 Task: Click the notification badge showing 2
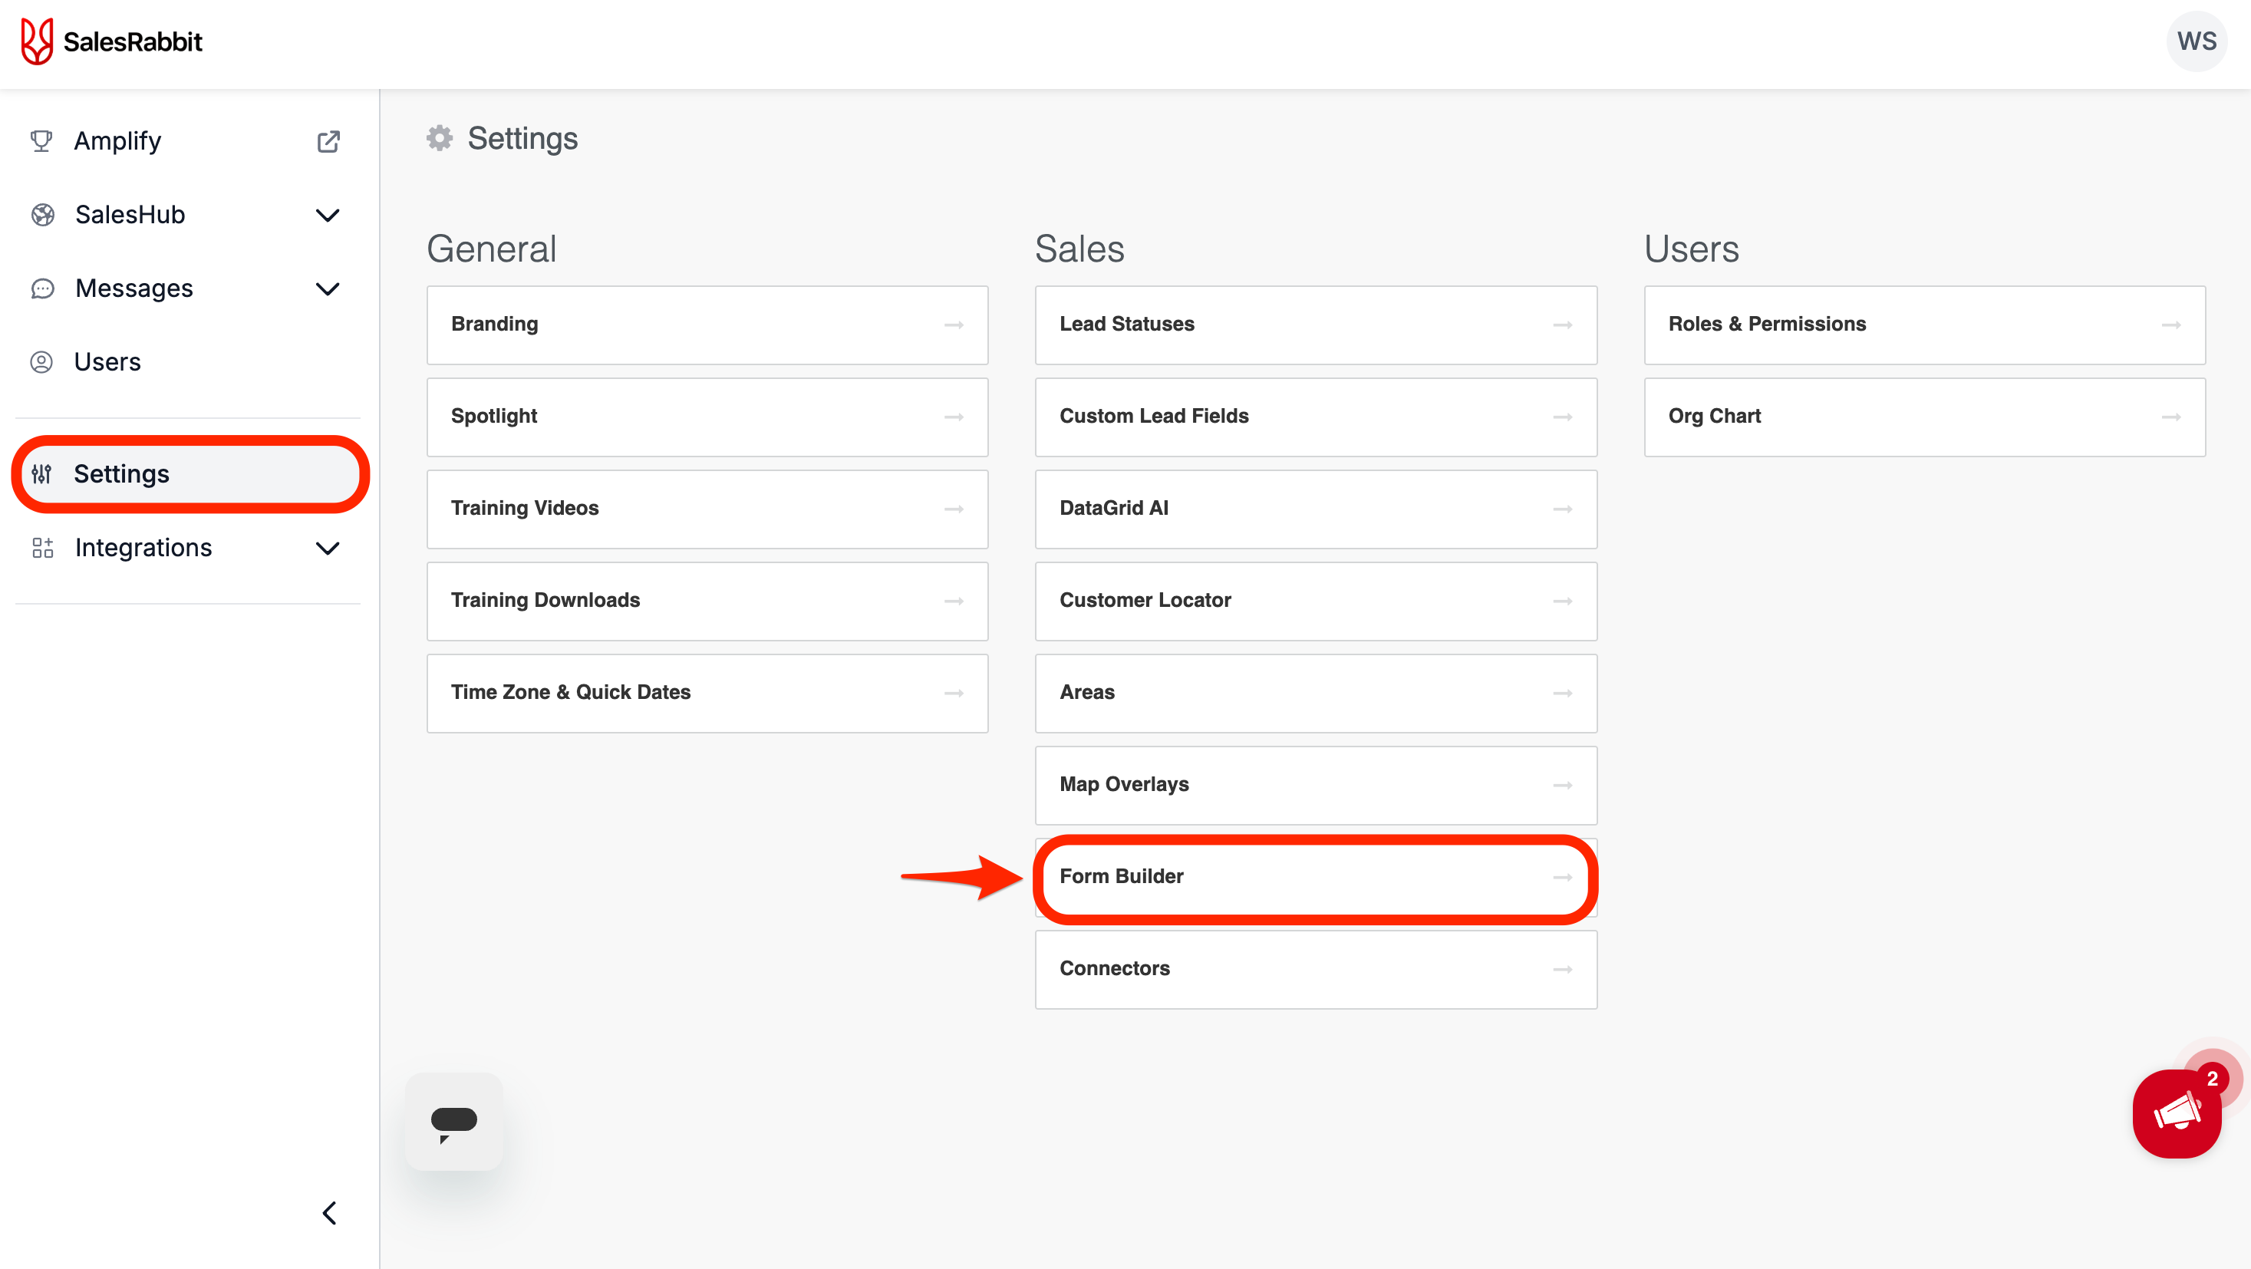coord(2212,1079)
